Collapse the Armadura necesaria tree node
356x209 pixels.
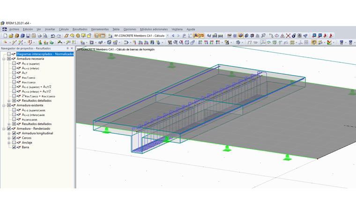click(4, 59)
